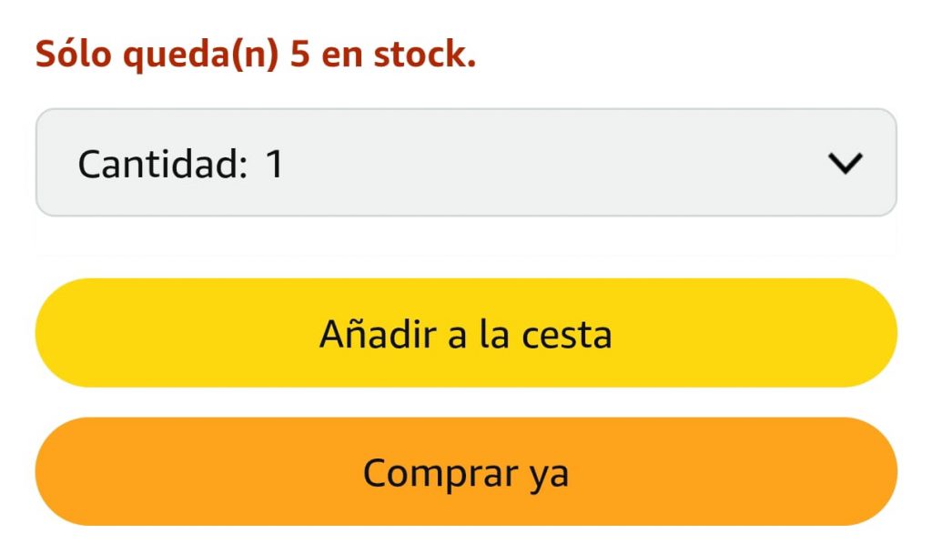Change quantity using the grey selector box
This screenshot has width=932, height=554.
546,163
